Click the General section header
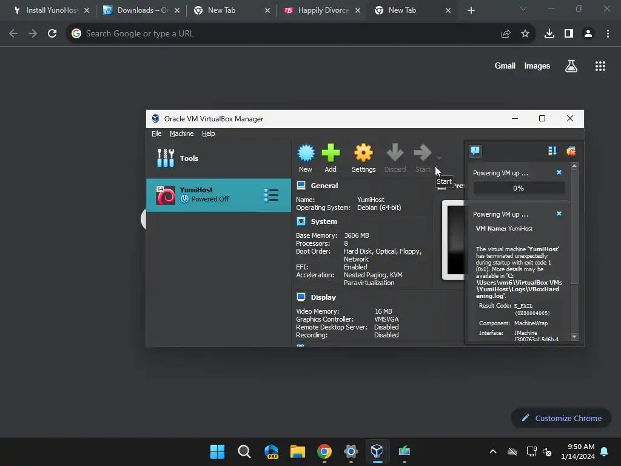The width and height of the screenshot is (621, 466). (x=324, y=186)
